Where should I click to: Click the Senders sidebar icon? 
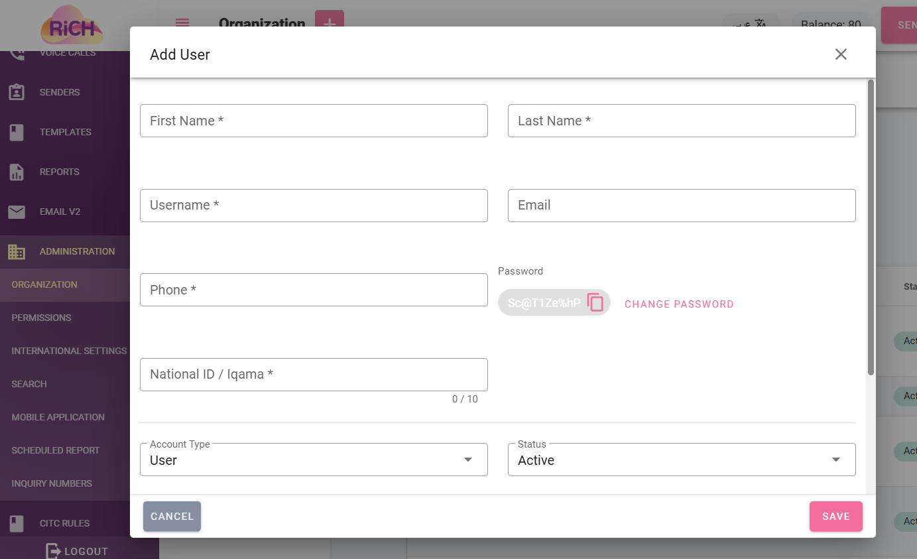coord(17,92)
